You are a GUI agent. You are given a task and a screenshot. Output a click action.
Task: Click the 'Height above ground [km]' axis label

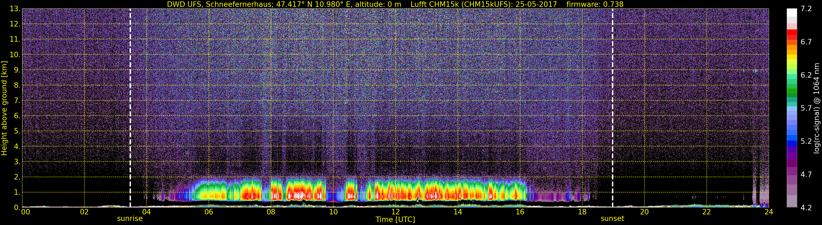tap(4, 108)
